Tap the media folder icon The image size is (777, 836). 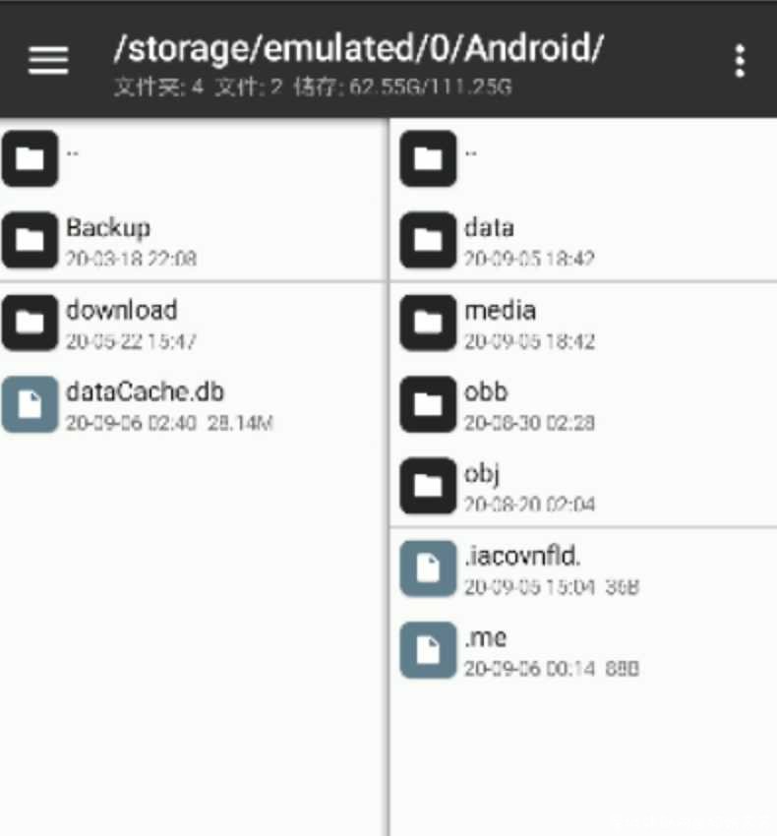[428, 323]
